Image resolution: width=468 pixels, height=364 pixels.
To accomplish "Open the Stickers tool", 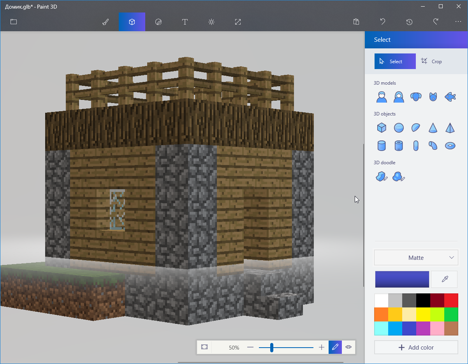I will (158, 22).
